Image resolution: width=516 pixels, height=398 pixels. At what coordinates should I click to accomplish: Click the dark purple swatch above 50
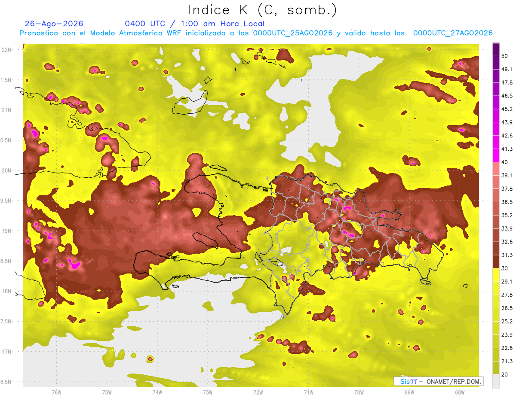[x=496, y=49]
